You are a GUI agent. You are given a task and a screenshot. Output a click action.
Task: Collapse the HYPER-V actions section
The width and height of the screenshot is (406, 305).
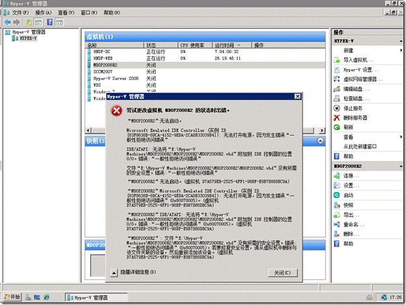(401, 41)
